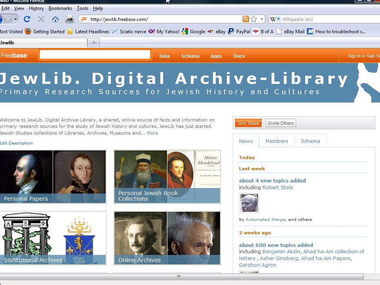Open the Institutional Archives thumbnail

click(53, 238)
